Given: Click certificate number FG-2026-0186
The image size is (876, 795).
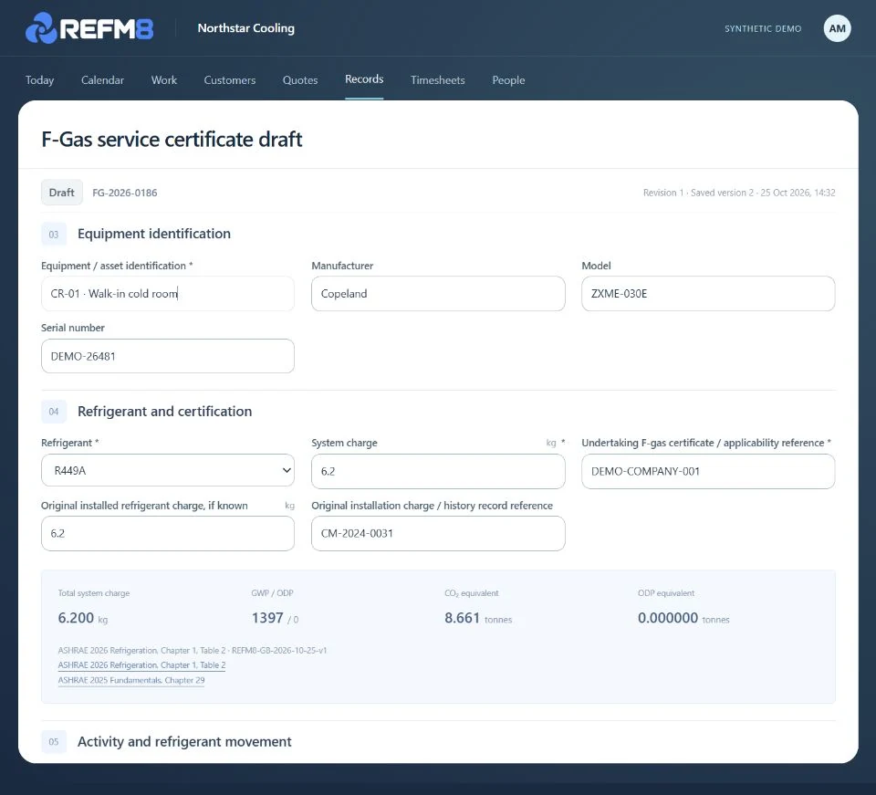Looking at the screenshot, I should 125,193.
